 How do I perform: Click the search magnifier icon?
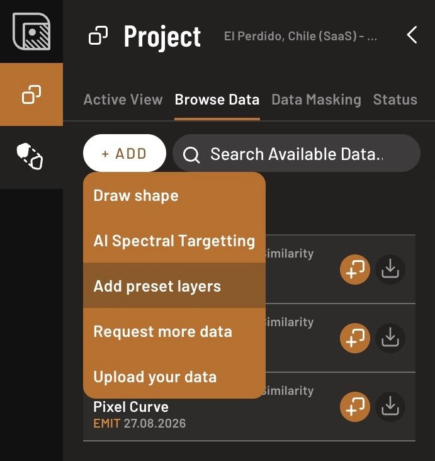click(x=191, y=154)
